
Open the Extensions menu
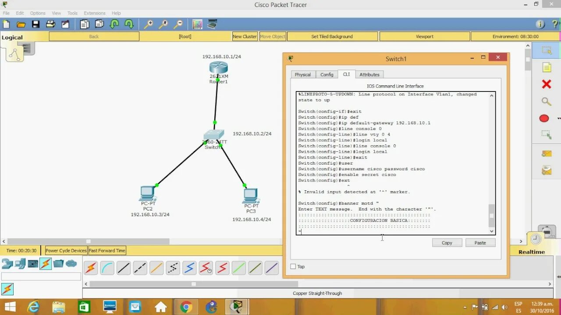[x=95, y=13]
